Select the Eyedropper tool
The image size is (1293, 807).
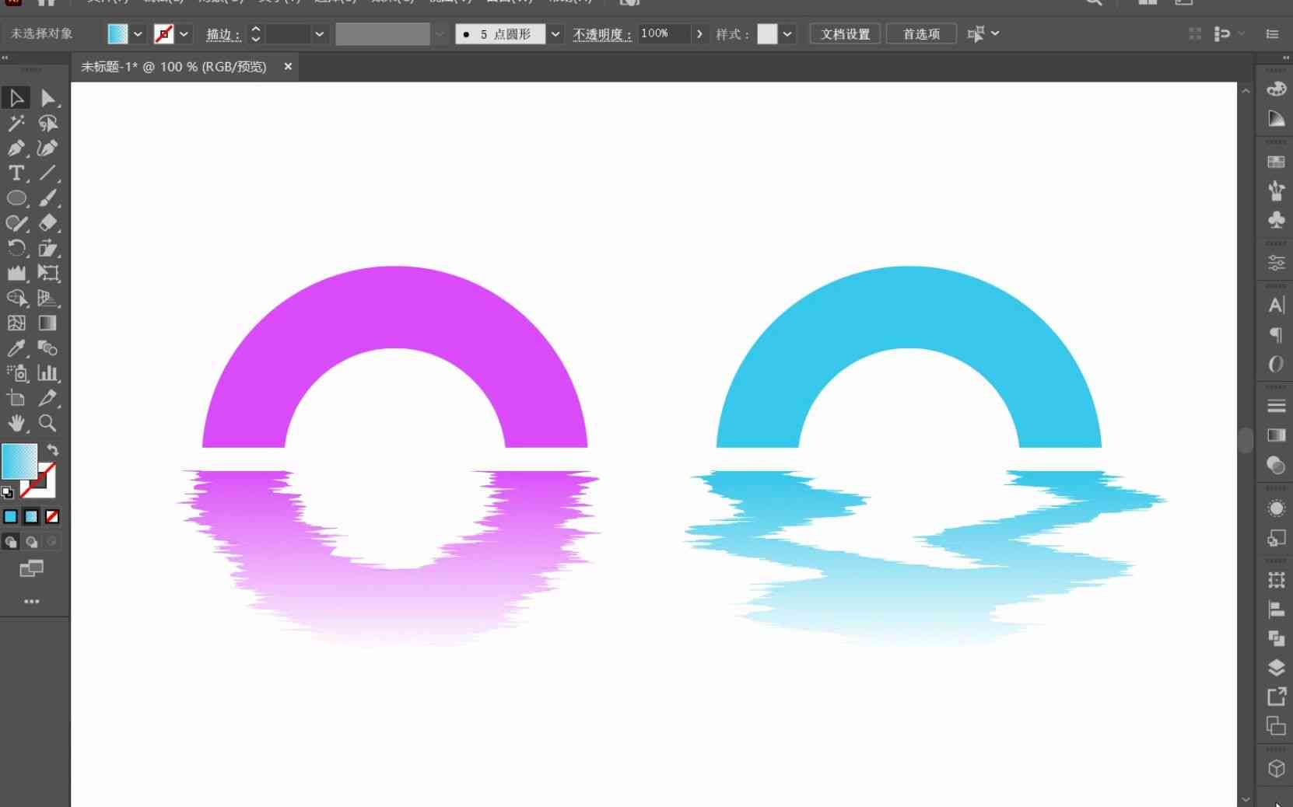click(16, 348)
